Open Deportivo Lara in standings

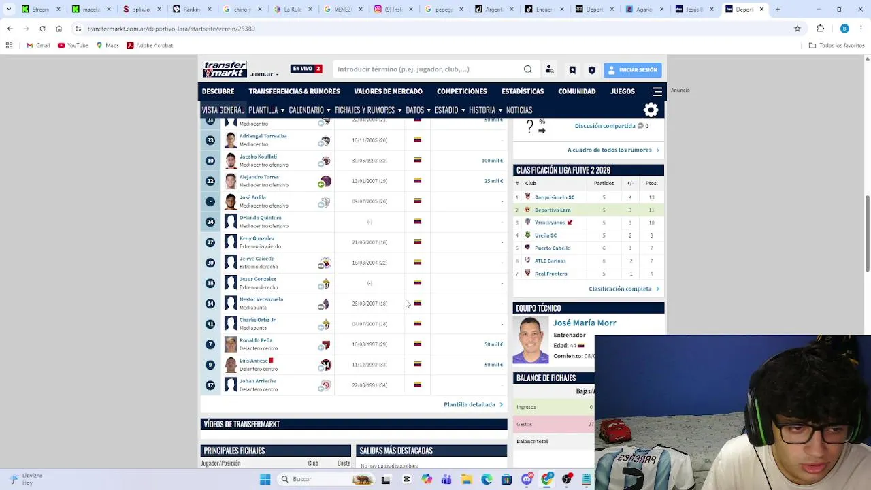[x=553, y=210]
